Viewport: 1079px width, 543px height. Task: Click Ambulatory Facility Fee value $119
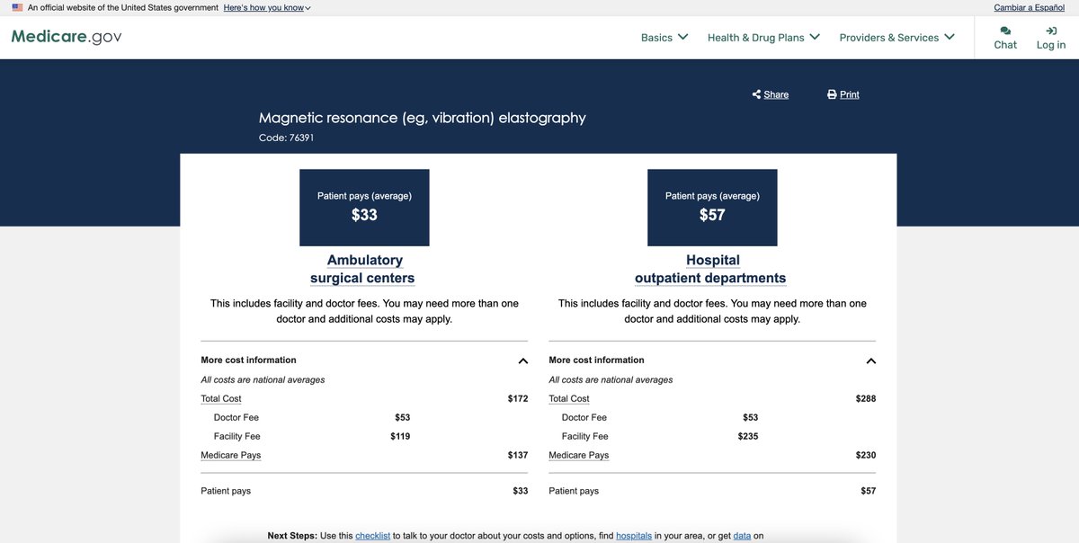tap(400, 436)
